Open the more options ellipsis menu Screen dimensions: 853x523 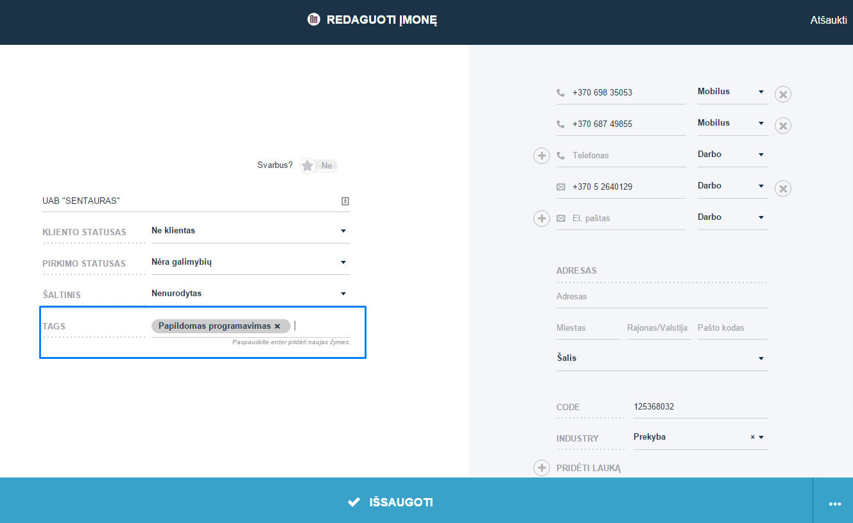point(834,504)
